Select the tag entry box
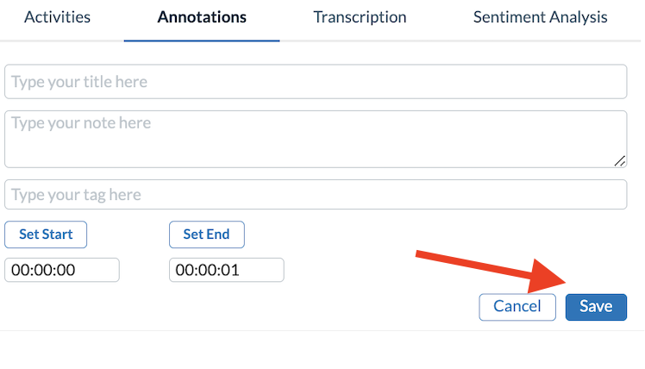The image size is (645, 369). click(x=315, y=195)
